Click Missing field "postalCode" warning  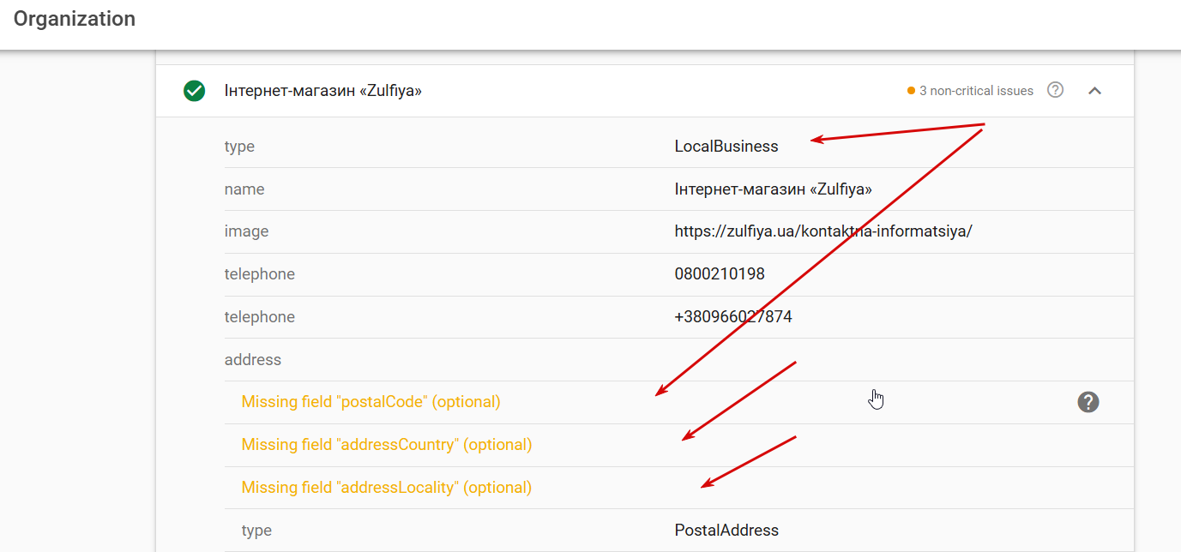(371, 402)
